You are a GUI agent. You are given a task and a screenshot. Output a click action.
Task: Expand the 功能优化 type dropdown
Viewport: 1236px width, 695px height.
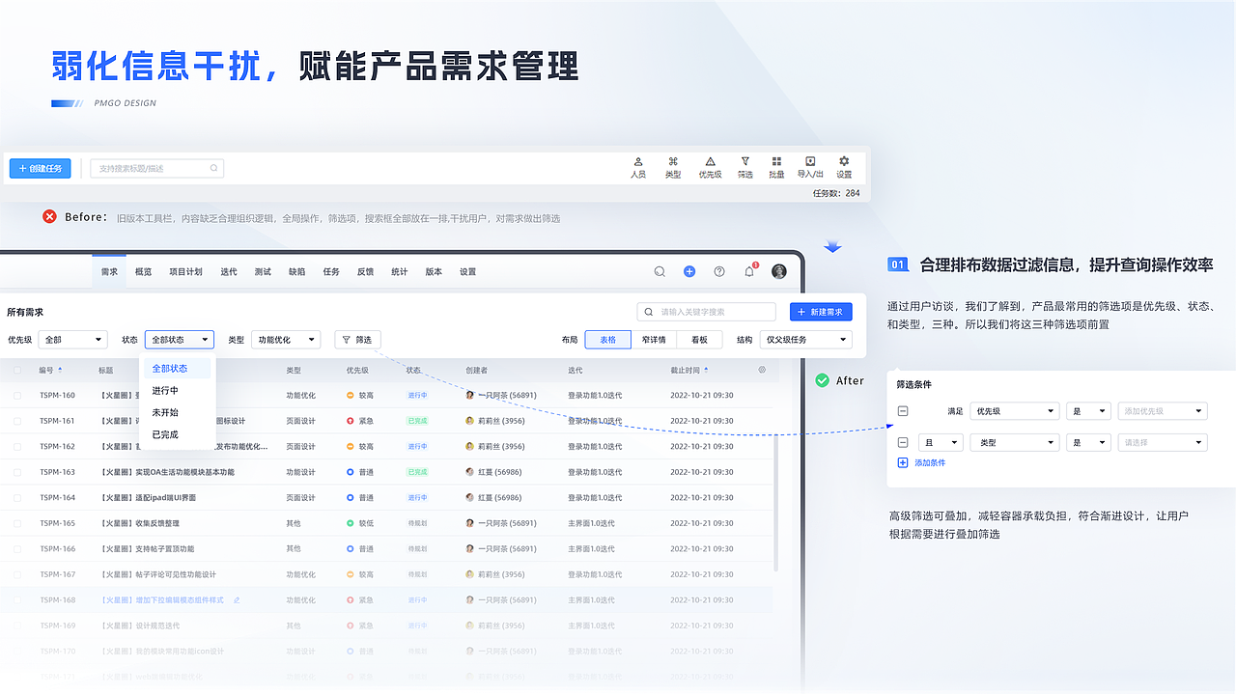pyautogui.click(x=285, y=340)
